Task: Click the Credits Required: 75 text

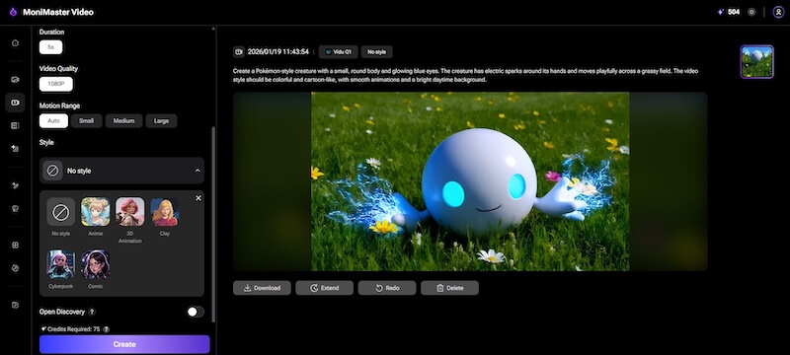Action: tap(73, 329)
